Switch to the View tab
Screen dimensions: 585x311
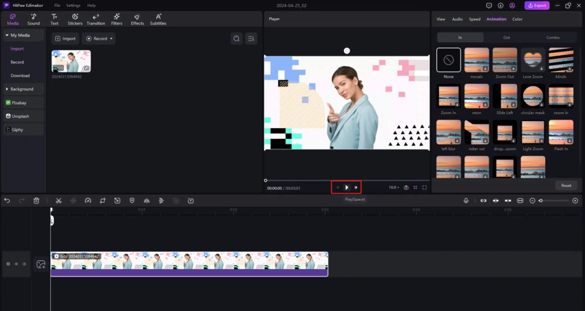pyautogui.click(x=441, y=19)
